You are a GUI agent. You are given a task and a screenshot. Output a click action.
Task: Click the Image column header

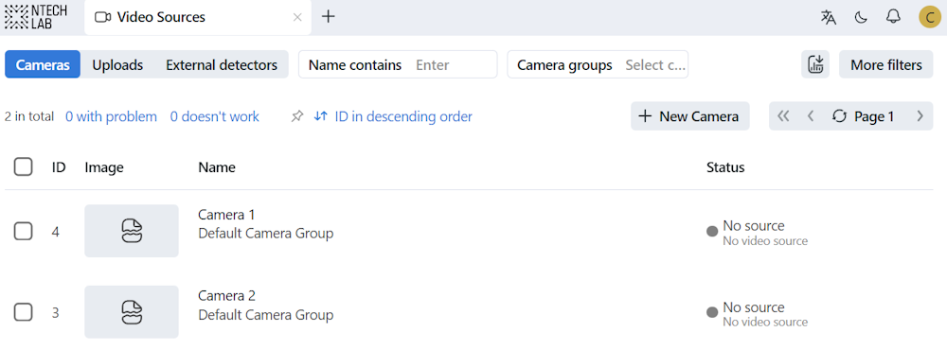pyautogui.click(x=104, y=167)
